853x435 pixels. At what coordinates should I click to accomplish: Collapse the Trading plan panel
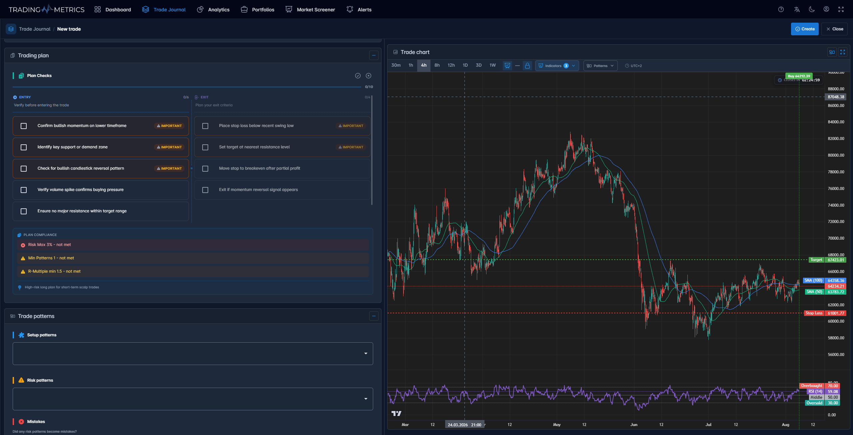click(x=374, y=55)
